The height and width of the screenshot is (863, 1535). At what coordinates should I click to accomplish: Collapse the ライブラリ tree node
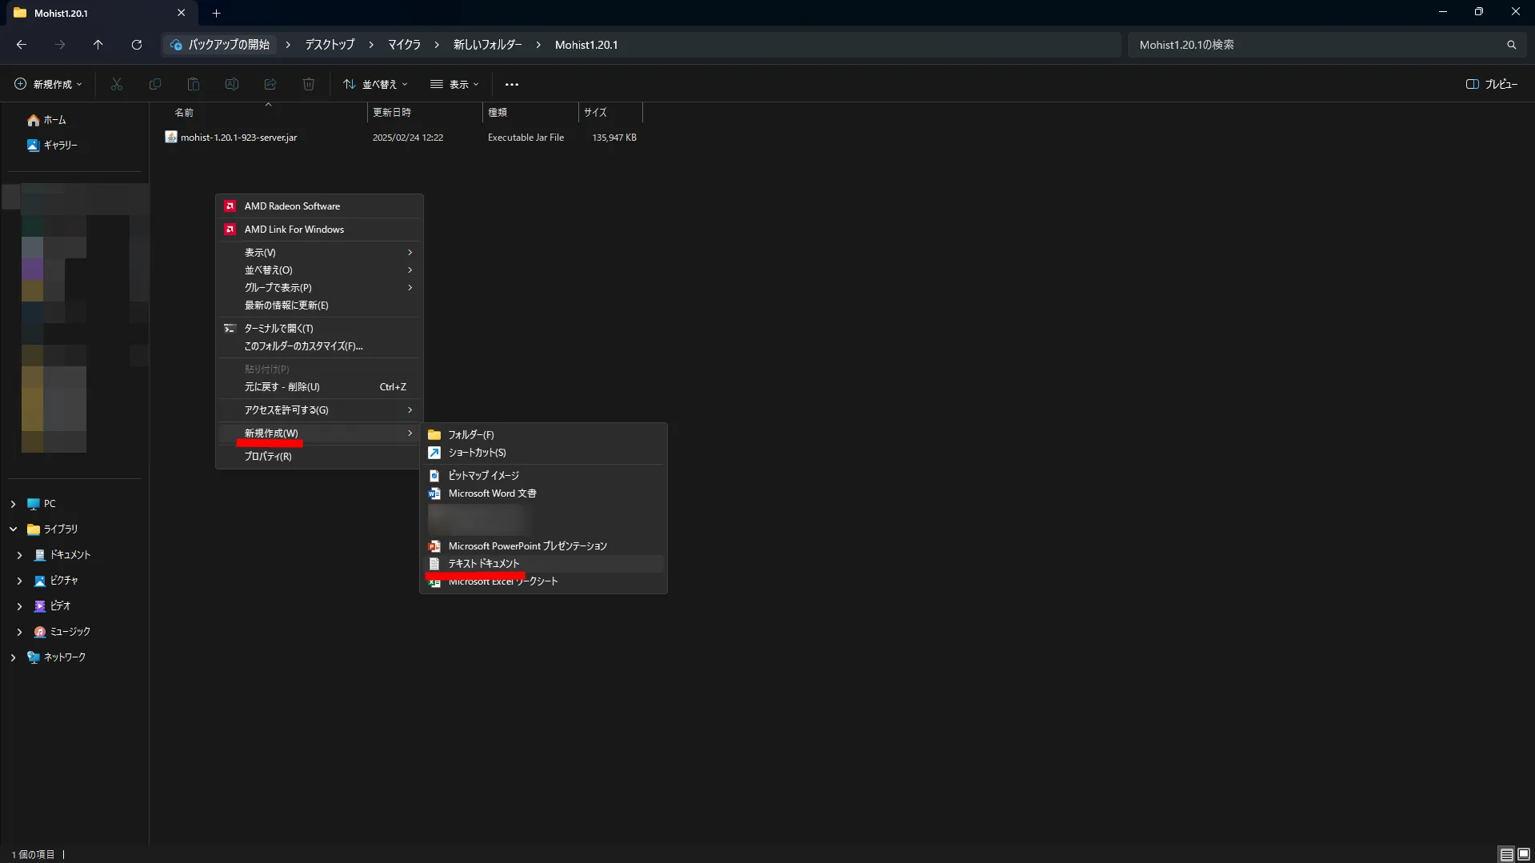click(x=13, y=529)
